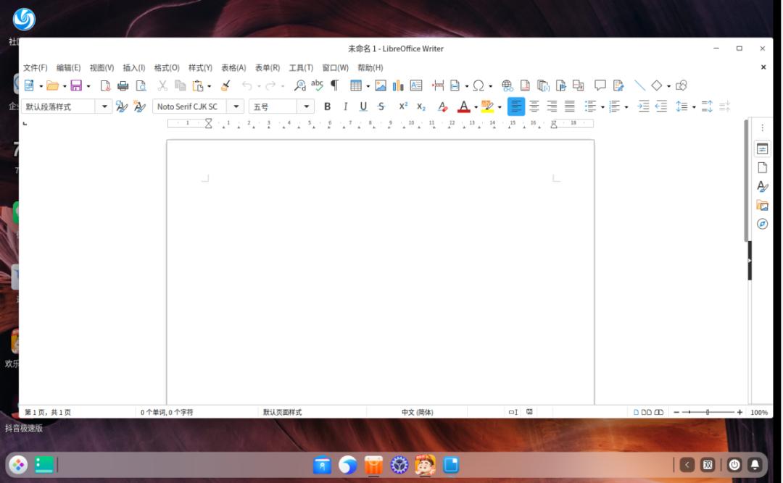Screen dimensions: 783x483
Task: Toggle formatting marks with the pilcrow icon
Action: (x=334, y=85)
